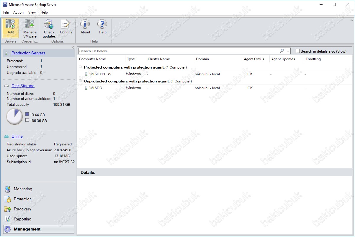This screenshot has width=355, height=237.
Task: Minimize the Azure Backup Server window
Action: [x=321, y=5]
